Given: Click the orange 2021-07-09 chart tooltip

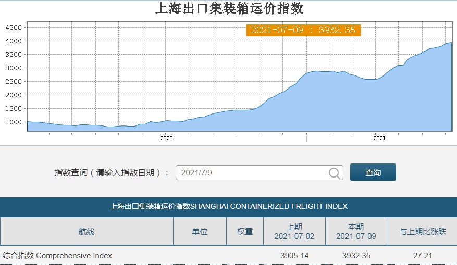Looking at the screenshot, I should (x=303, y=30).
